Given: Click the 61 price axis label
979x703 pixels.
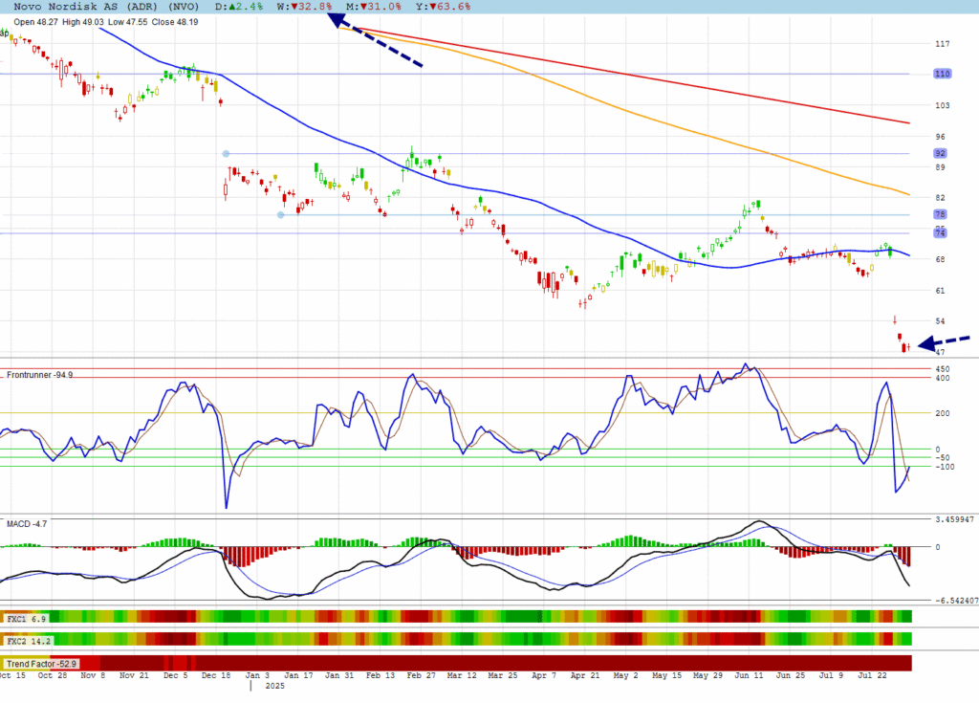Looking at the screenshot, I should 941,291.
